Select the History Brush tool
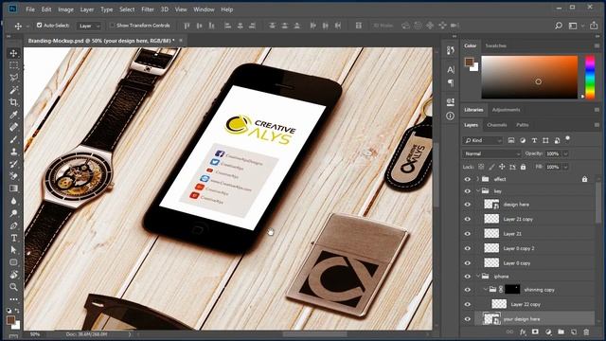 pos(13,164)
